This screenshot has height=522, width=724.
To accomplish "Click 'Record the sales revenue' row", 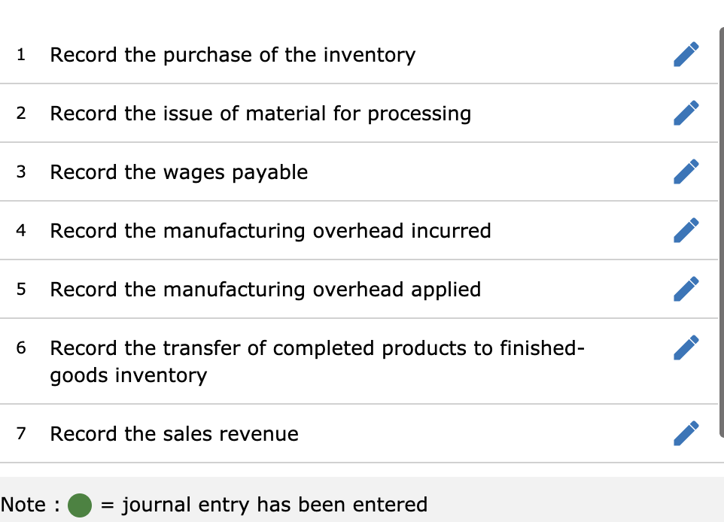I will [174, 434].
